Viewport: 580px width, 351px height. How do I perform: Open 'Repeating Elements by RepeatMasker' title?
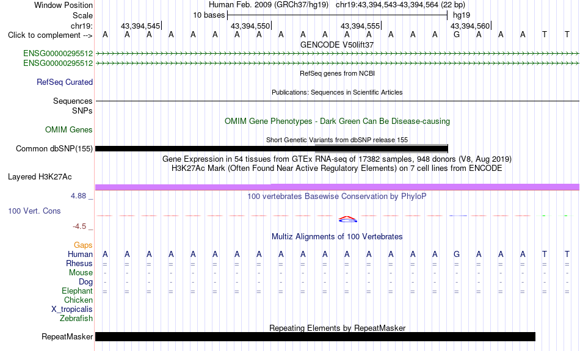(338, 328)
